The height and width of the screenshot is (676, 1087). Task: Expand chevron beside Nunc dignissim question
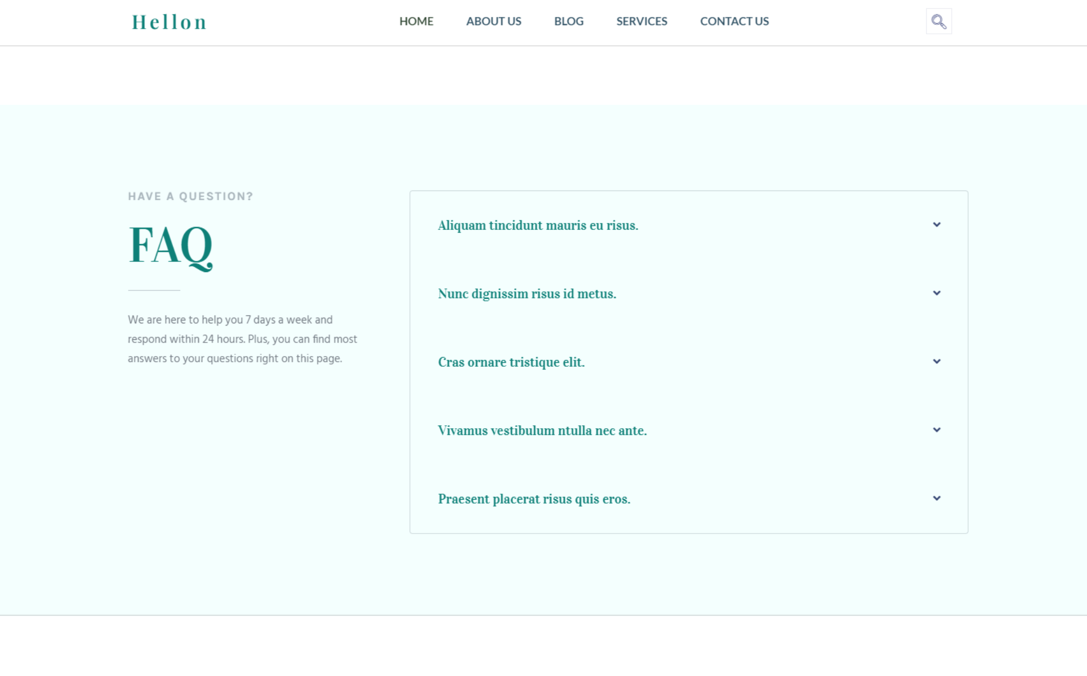click(936, 293)
